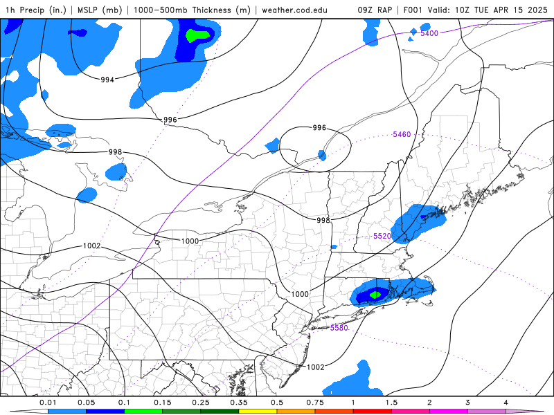The height and width of the screenshot is (415, 554).
Task: Click the 996 label on the closed low contour
Action: click(319, 127)
